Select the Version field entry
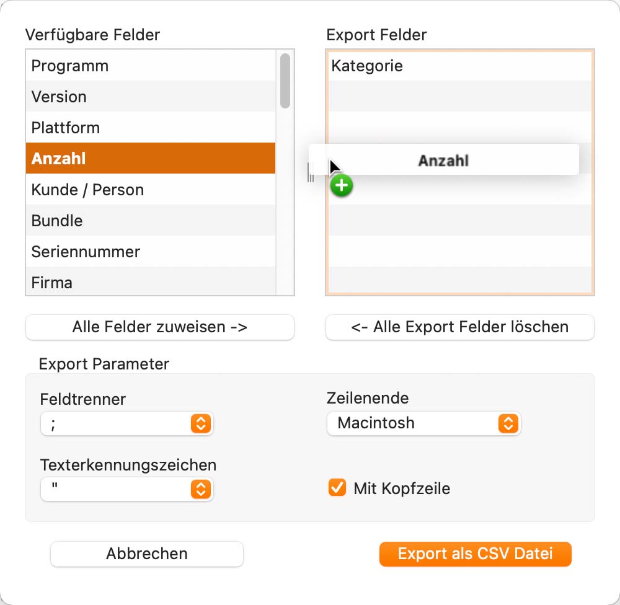 pyautogui.click(x=151, y=97)
